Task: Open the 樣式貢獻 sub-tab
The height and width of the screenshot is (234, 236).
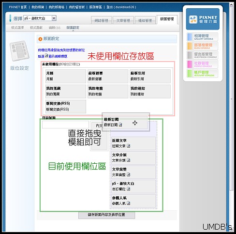Action: click(x=36, y=28)
